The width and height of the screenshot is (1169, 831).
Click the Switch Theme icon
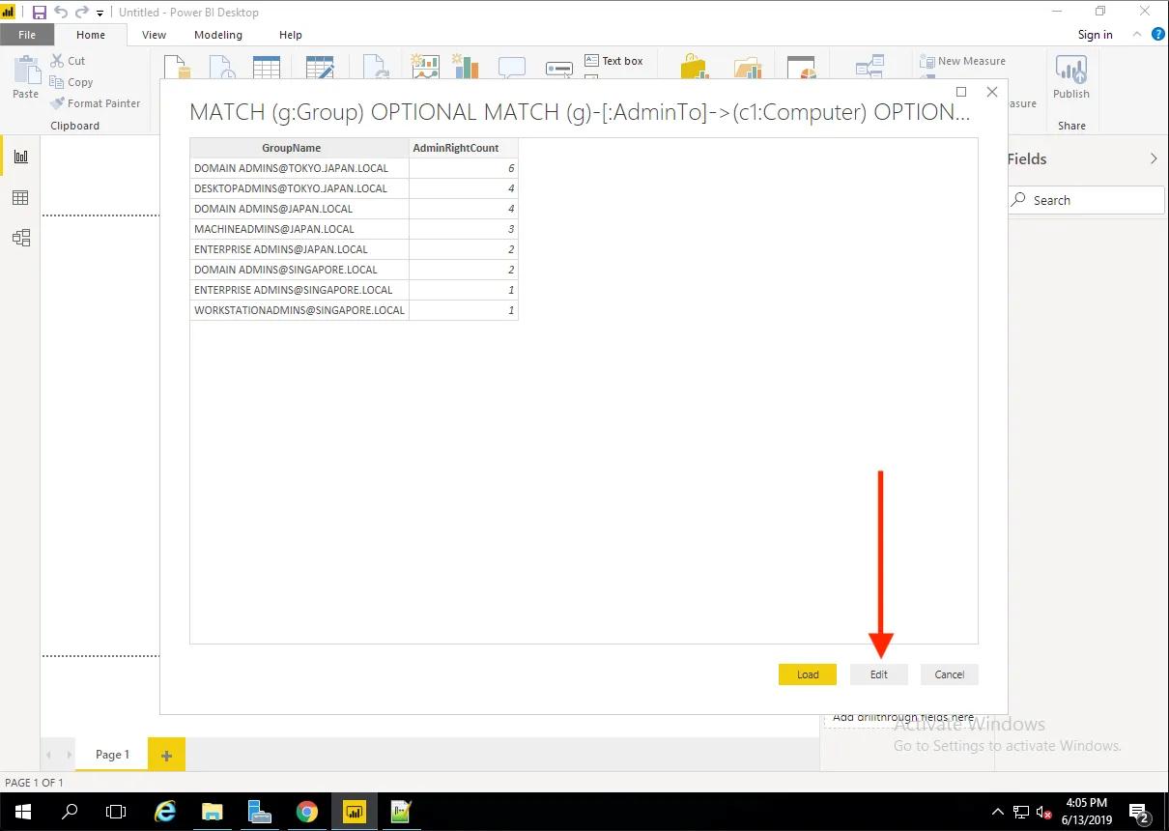point(802,67)
